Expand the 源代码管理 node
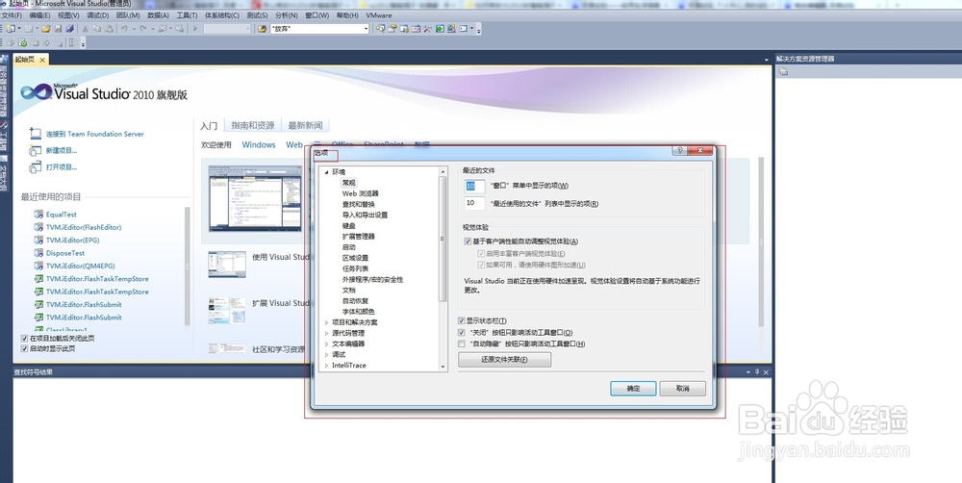Image resolution: width=962 pixels, height=483 pixels. 326,333
